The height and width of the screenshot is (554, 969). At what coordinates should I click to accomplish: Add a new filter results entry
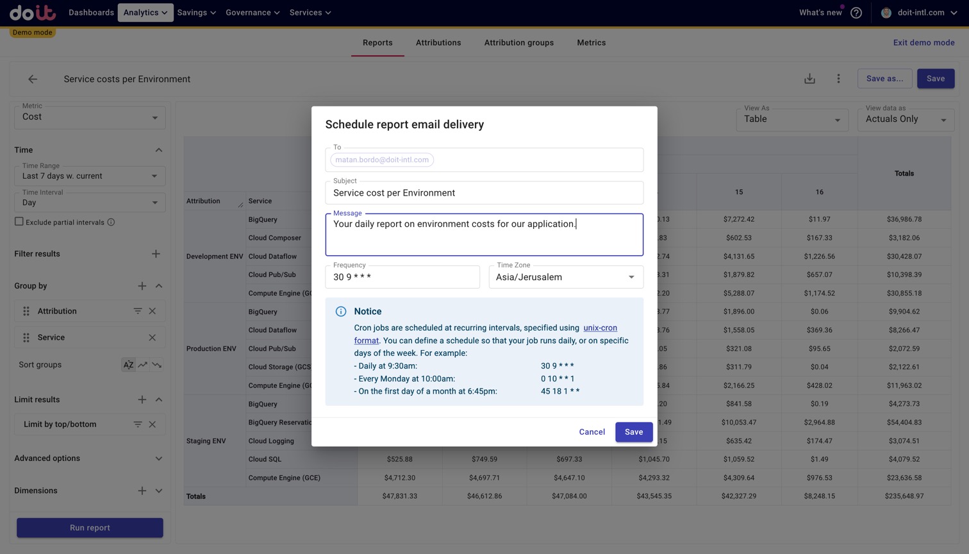tap(156, 254)
